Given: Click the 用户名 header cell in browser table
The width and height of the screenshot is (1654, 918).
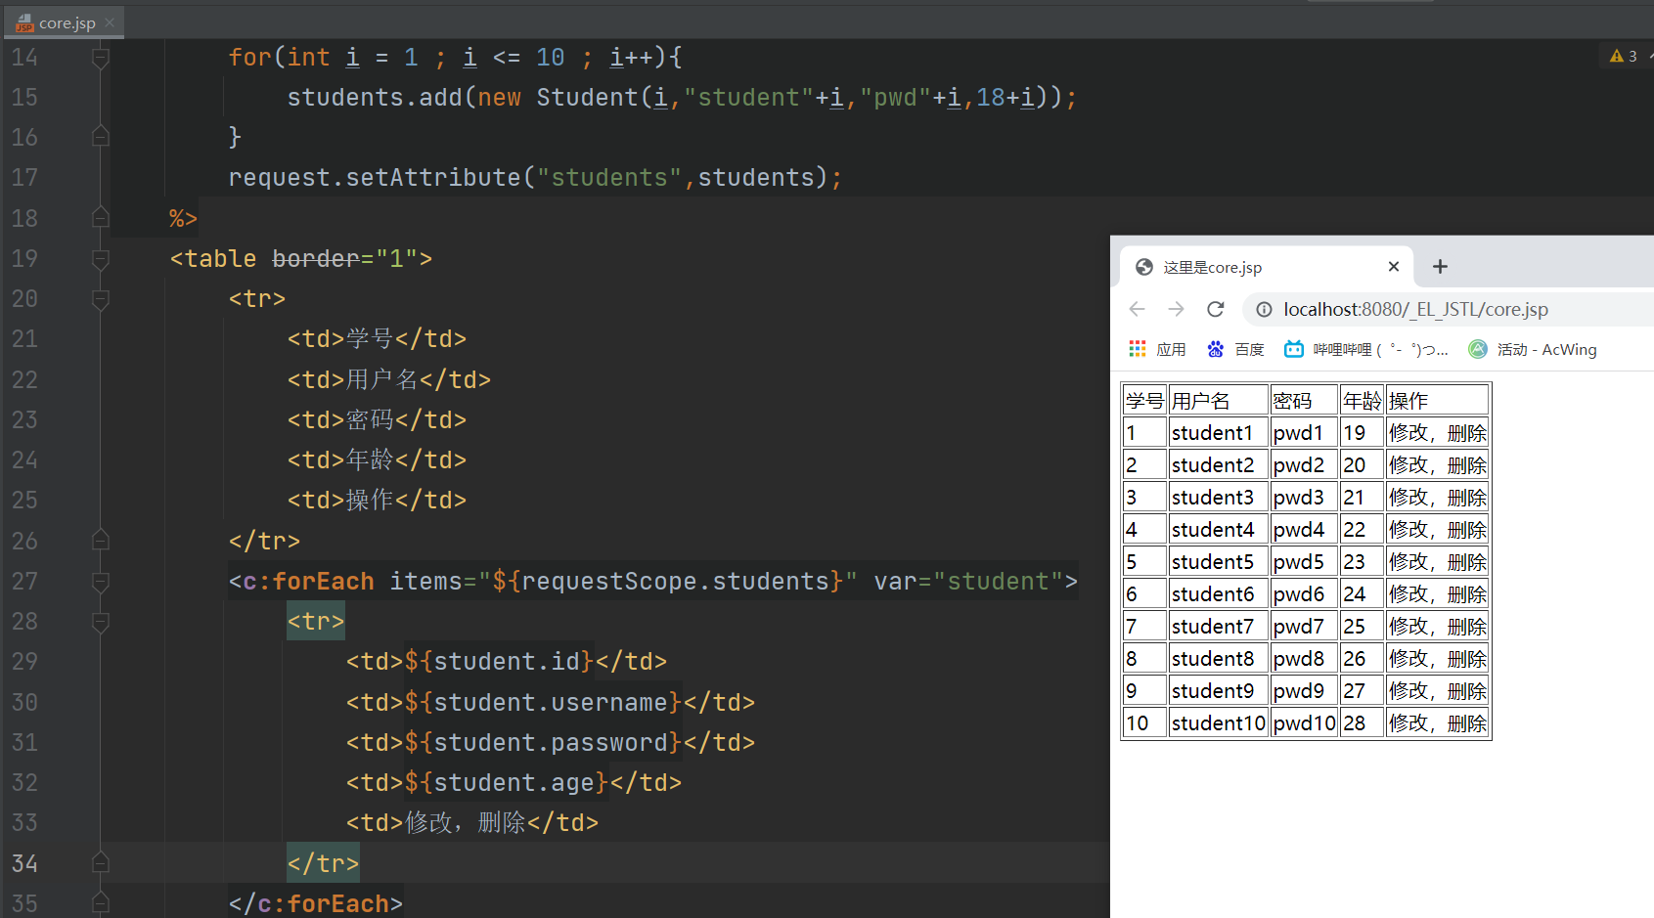Looking at the screenshot, I should pyautogui.click(x=1219, y=401).
